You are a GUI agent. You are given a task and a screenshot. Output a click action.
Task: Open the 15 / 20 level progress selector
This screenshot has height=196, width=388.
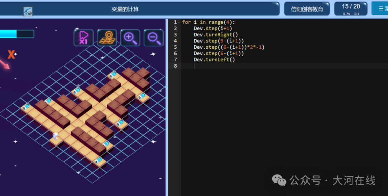click(351, 9)
